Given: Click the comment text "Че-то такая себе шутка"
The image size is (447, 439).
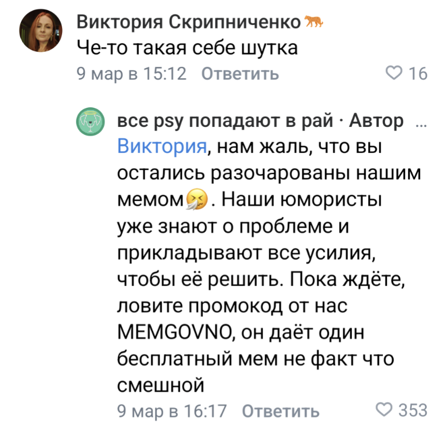Looking at the screenshot, I should pyautogui.click(x=187, y=48).
